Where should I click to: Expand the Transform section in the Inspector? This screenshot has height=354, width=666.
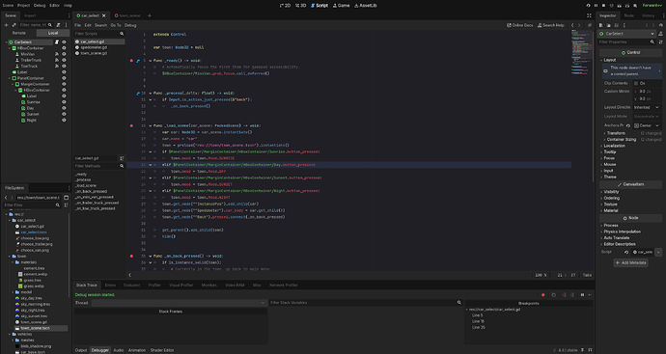pos(617,133)
